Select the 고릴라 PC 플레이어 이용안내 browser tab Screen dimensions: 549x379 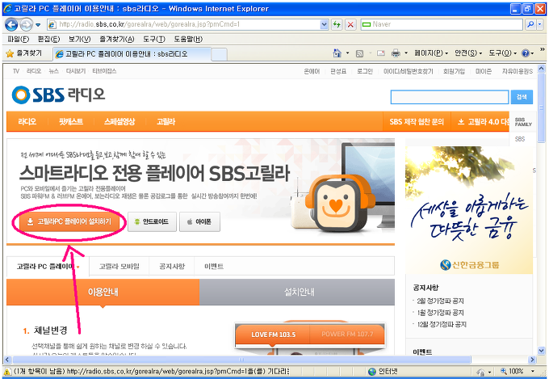pos(132,54)
